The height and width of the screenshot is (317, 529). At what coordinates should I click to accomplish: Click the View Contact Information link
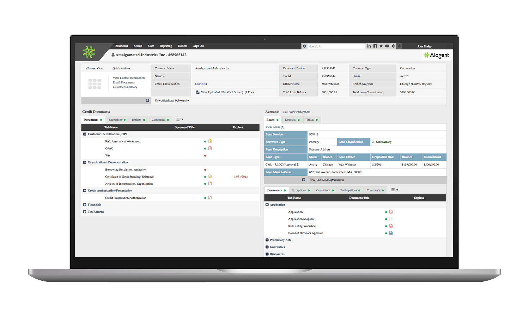(129, 78)
